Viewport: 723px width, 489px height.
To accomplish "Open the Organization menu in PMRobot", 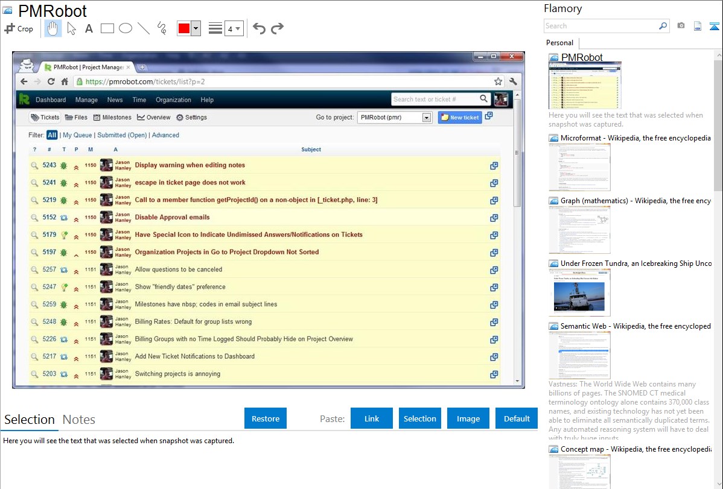I will click(173, 99).
